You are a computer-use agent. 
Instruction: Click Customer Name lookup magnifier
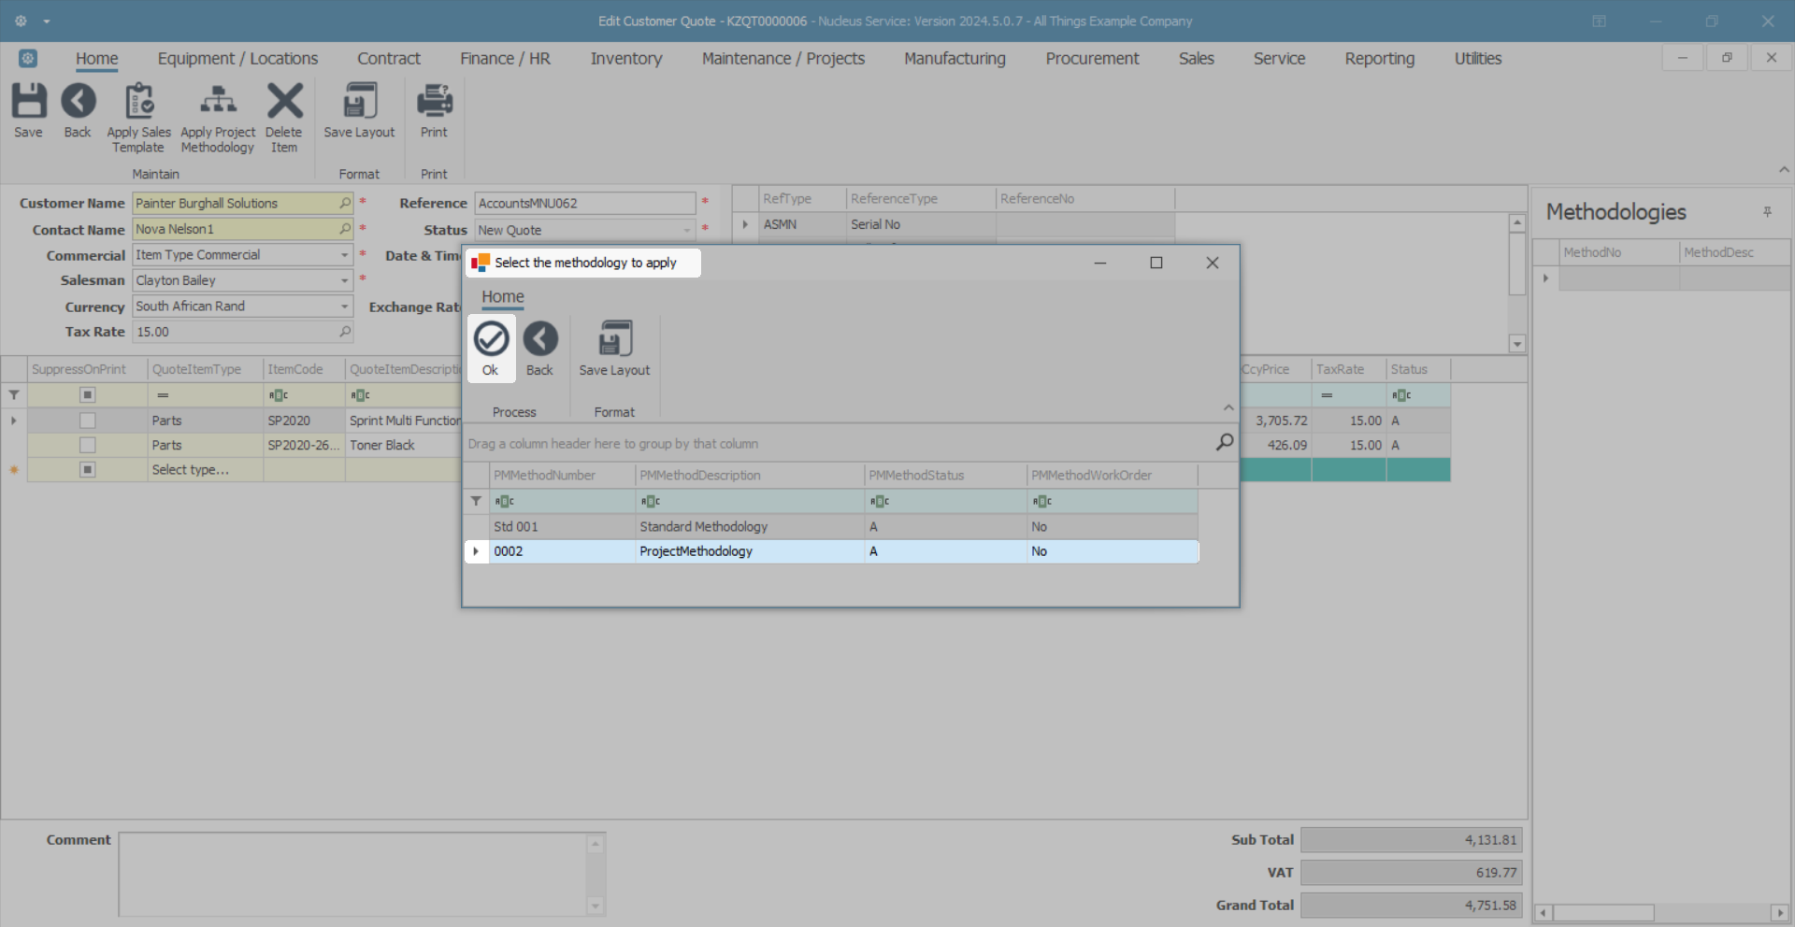tap(345, 203)
